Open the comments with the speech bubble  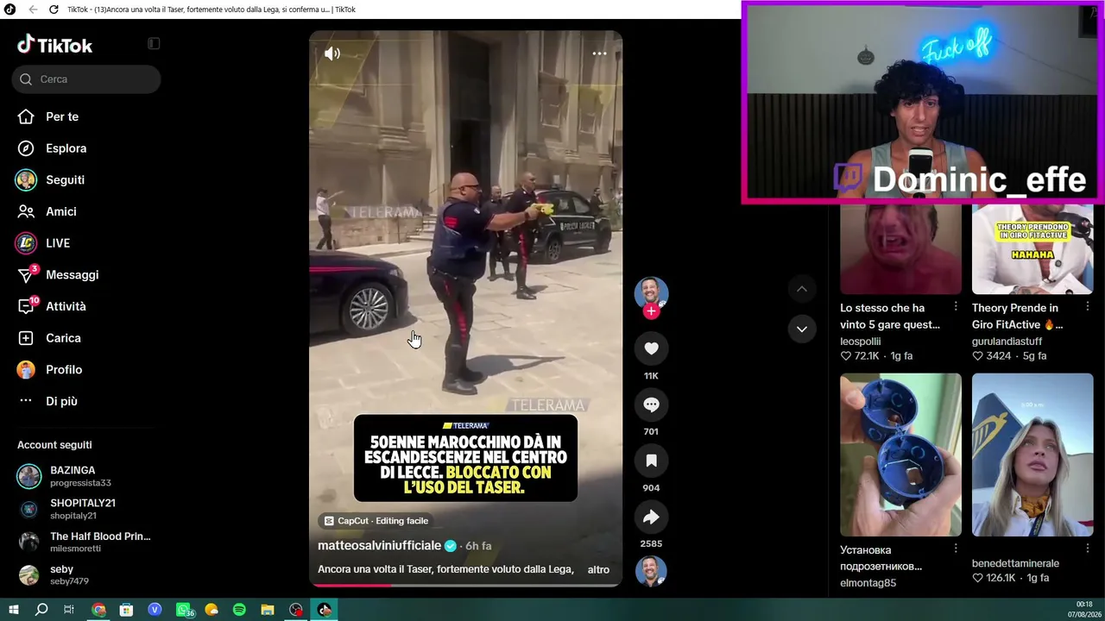coord(651,405)
